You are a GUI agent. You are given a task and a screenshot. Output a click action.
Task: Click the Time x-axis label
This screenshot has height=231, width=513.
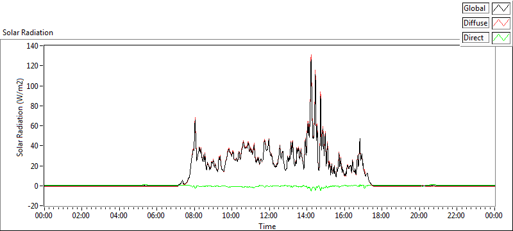point(267,226)
